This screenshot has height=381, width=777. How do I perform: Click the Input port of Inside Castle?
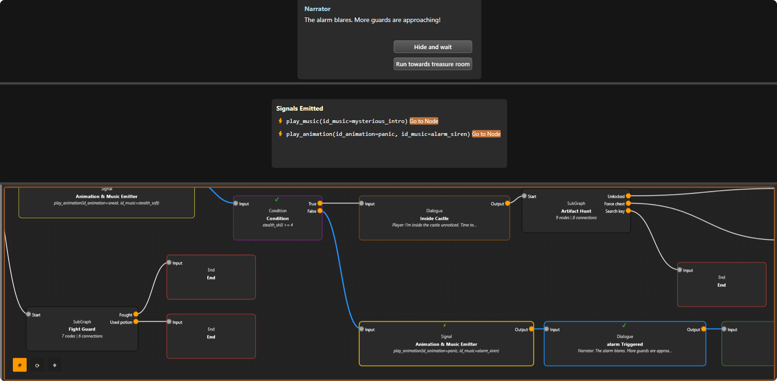point(362,203)
